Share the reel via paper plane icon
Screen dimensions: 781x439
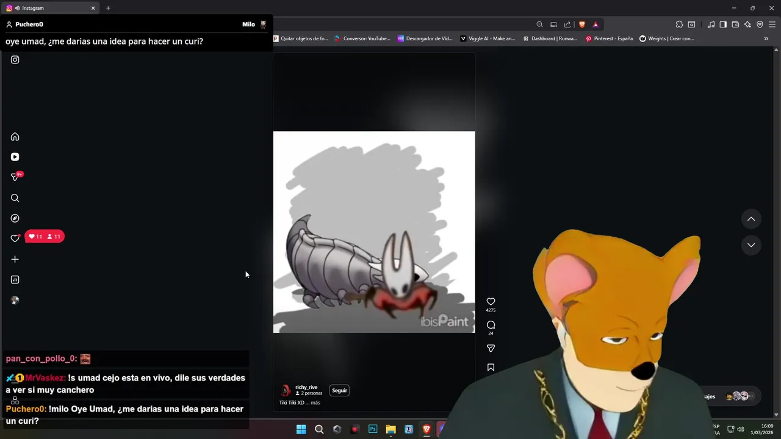(x=491, y=348)
